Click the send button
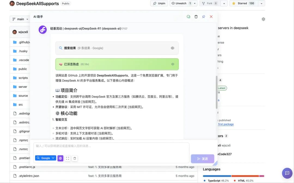 tap(203, 159)
